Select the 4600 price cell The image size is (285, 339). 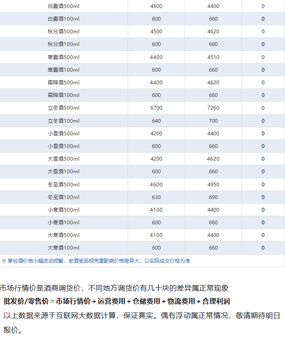coord(156,184)
